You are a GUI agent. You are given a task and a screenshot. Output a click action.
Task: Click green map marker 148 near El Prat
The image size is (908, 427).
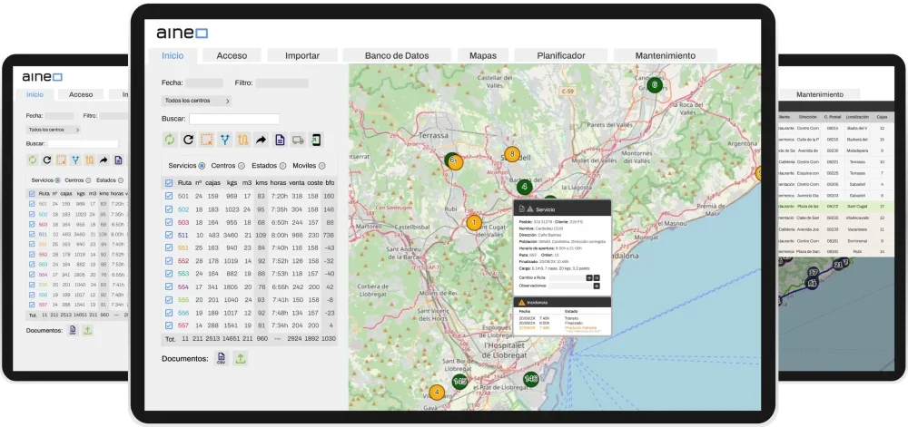pos(531,379)
